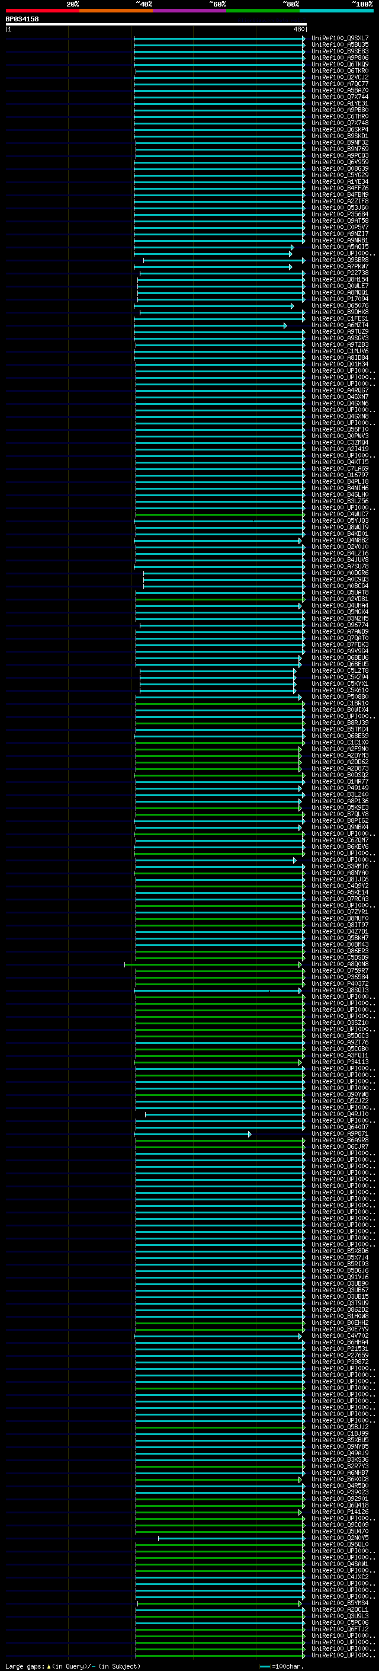Click the alignment bar for UniRef100_Q2N0Y5

click(232, 1538)
